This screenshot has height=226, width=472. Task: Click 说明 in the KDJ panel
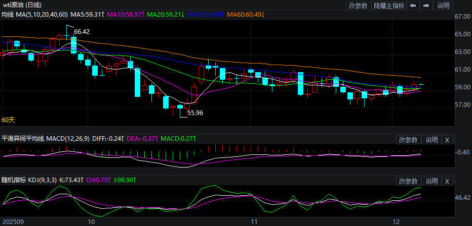point(431,181)
